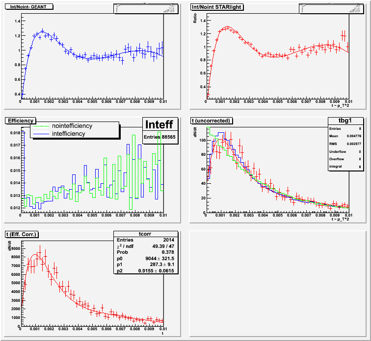The image size is (371, 341).
Task: Select the 'tbg1' stats box title
Action: (x=340, y=121)
